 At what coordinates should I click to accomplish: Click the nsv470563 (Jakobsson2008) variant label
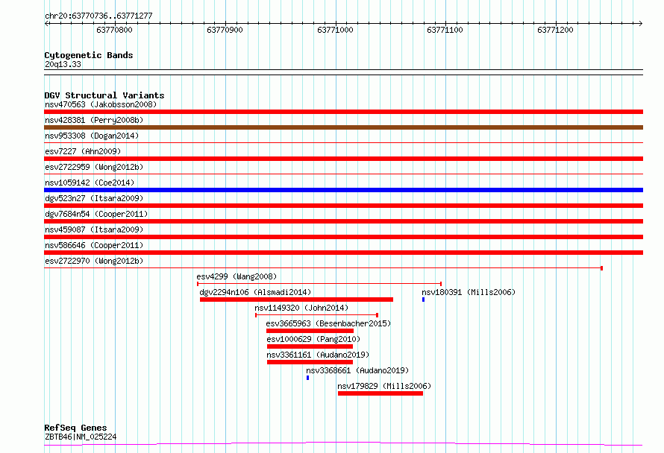point(101,104)
